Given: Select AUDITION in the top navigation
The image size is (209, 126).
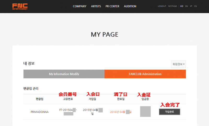Looking at the screenshot, I should click(x=130, y=6).
